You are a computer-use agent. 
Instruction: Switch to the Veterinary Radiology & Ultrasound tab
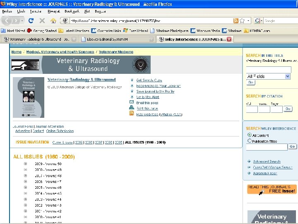point(40,39)
